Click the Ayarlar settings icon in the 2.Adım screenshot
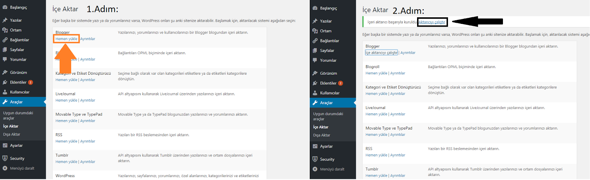590x180 pixels. pos(315,146)
